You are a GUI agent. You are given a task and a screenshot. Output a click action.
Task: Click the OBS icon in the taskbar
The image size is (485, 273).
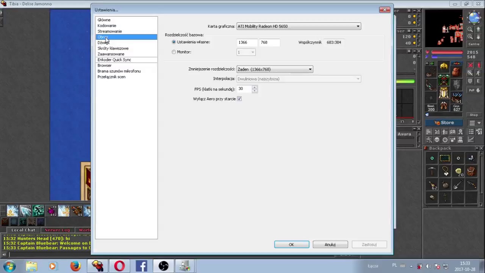163,266
